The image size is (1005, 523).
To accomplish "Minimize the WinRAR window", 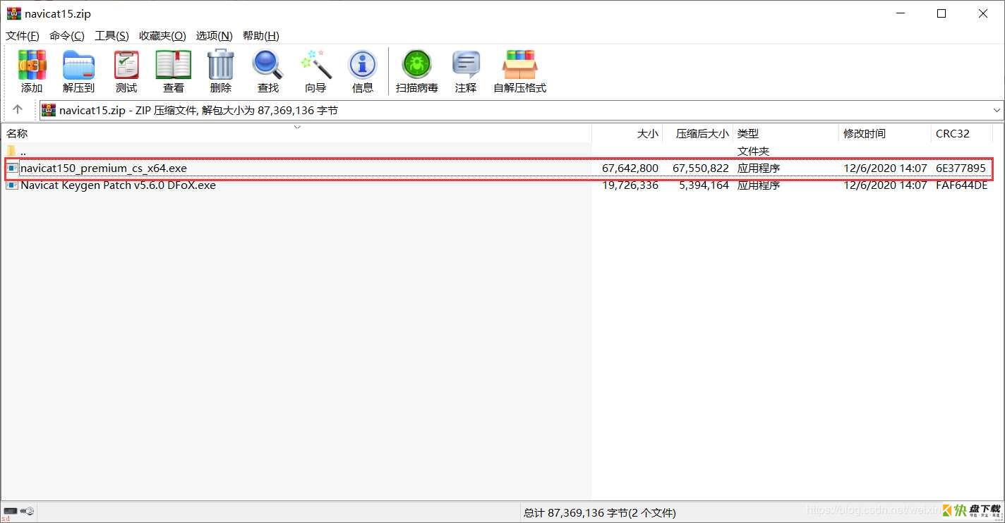I will tap(900, 13).
